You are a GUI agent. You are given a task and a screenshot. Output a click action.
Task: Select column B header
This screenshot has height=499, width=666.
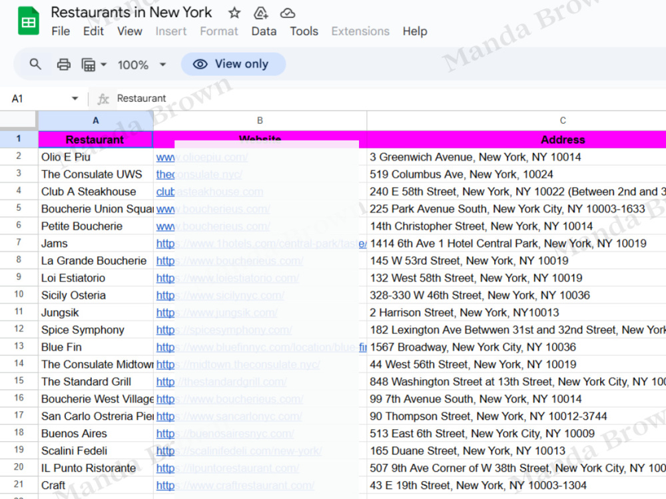260,120
